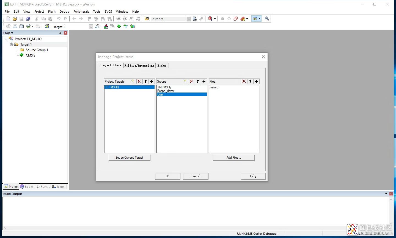Select the Periph_driver group
396x238 pixels.
[x=182, y=91]
